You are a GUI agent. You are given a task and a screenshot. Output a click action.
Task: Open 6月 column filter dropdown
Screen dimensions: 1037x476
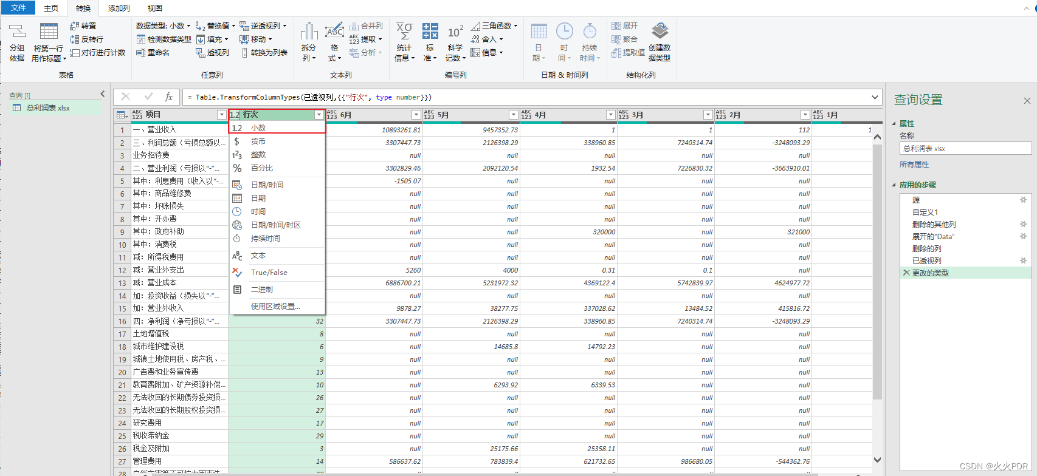tap(416, 115)
